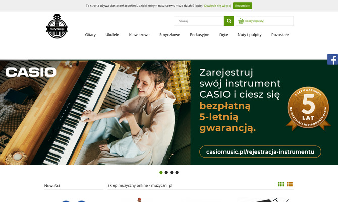
Task: Switch products to grid view
Action: click(281, 184)
